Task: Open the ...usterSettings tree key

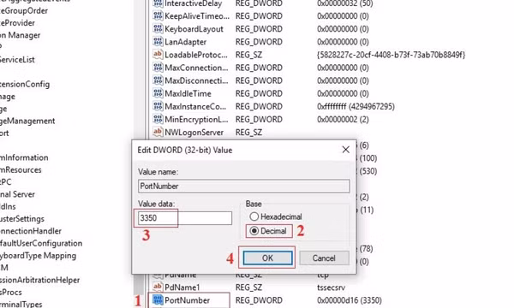Action: pyautogui.click(x=22, y=219)
